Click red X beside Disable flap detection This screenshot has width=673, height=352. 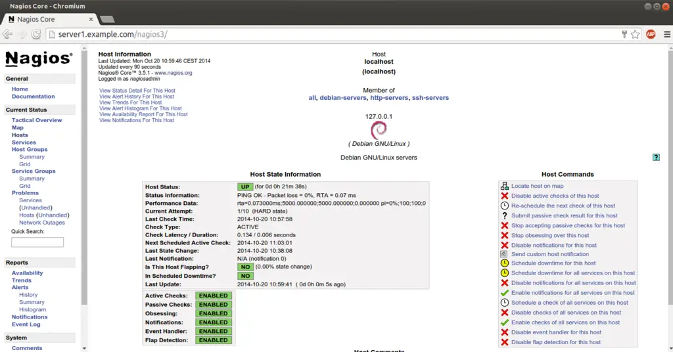(x=504, y=342)
